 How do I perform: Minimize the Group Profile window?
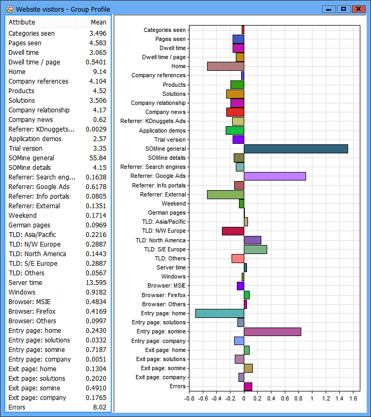pos(329,9)
